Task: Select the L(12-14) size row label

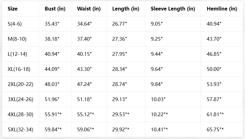Action: pyautogui.click(x=18, y=54)
